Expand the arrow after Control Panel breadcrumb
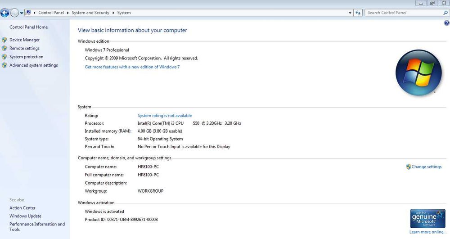Viewport: 450px width, 239px height. tap(68, 13)
